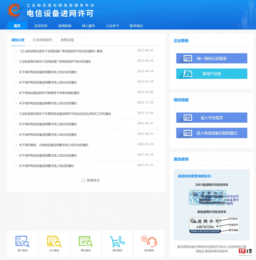The width and height of the screenshot is (256, 260).
Task: Open the 咨询服务 headset consultation icon
Action: click(149, 241)
